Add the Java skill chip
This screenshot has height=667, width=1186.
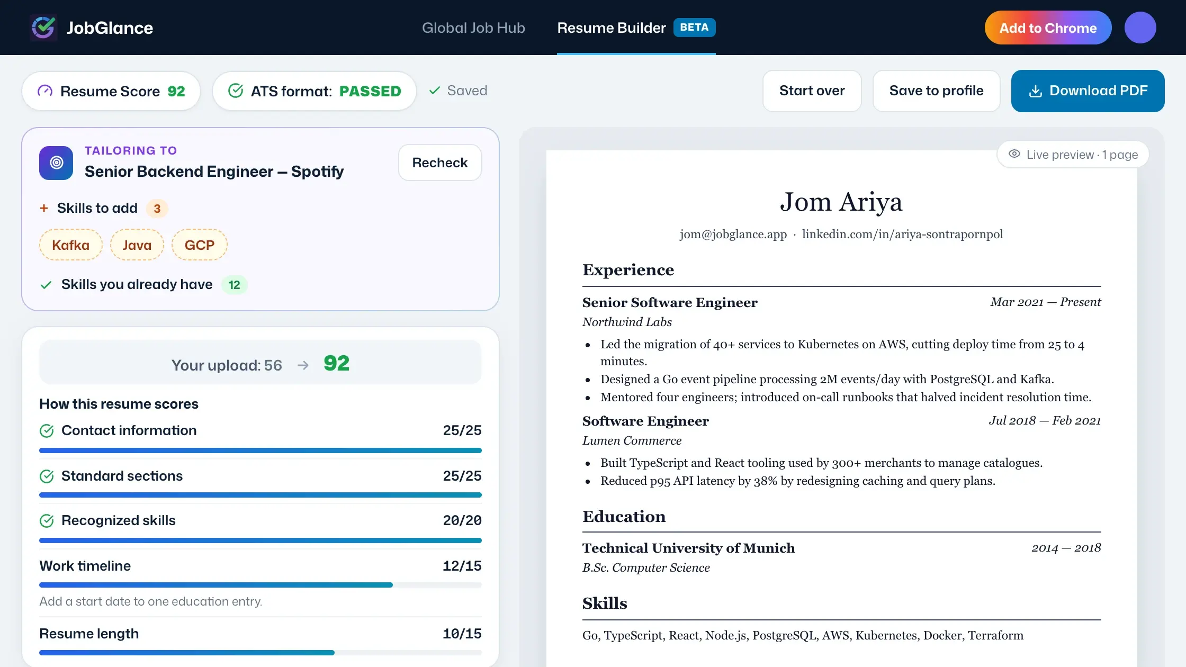click(x=137, y=245)
